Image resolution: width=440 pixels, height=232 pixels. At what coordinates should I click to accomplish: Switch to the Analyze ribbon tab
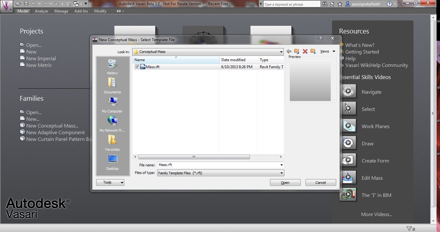pos(42,11)
